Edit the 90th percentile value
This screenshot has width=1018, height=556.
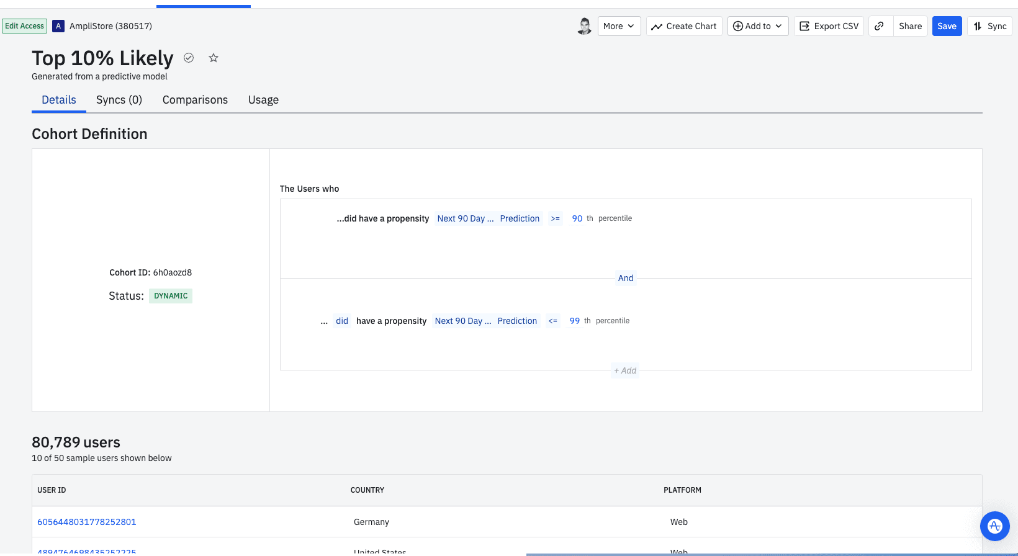pos(577,218)
